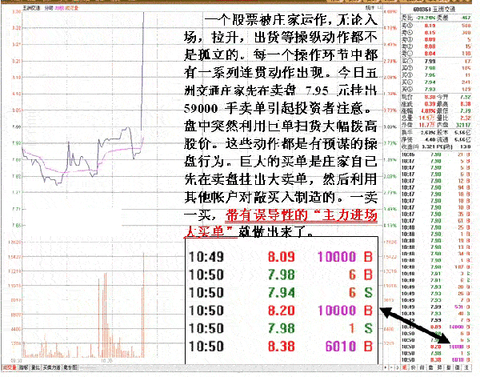Click the 内盘 value 32117
The image size is (480, 377).
(463, 125)
